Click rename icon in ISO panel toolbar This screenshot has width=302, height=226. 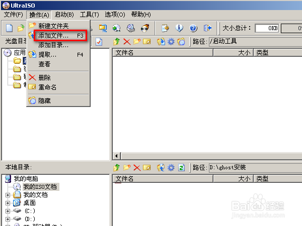pos(147,42)
